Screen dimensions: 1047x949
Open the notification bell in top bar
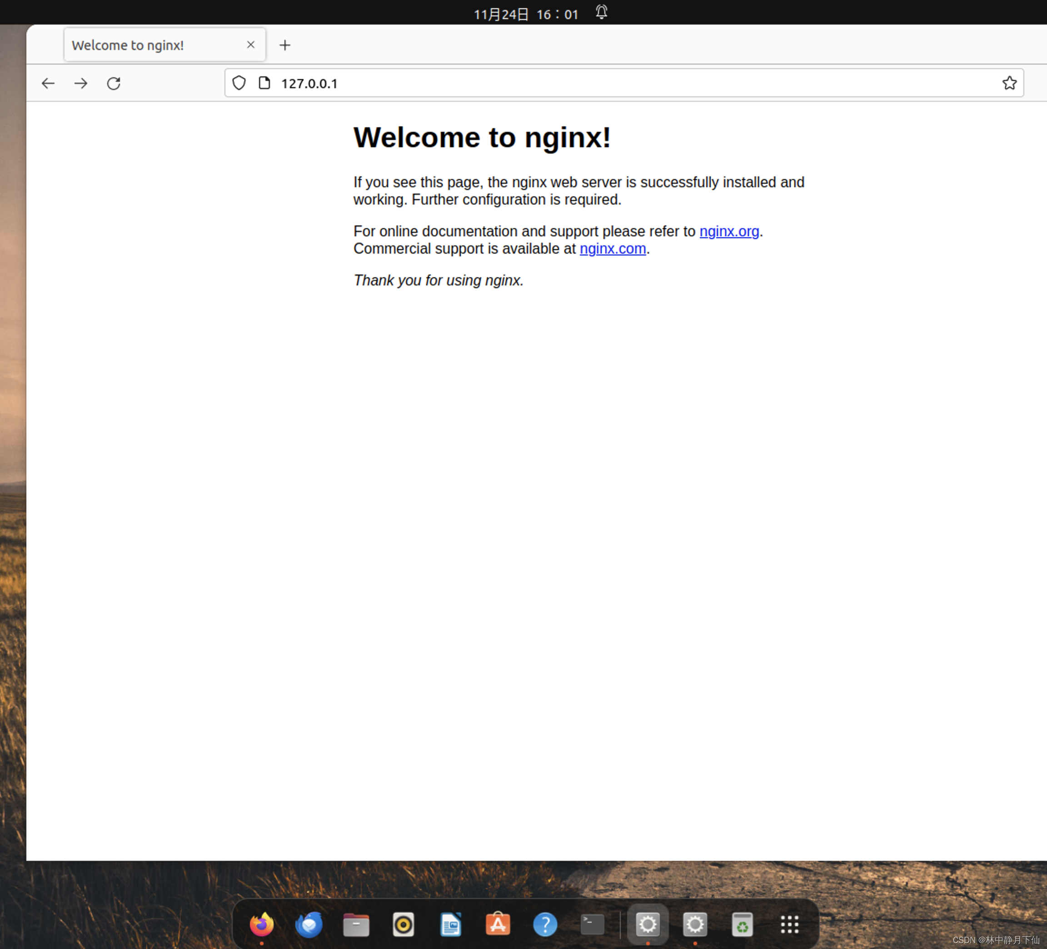(601, 12)
